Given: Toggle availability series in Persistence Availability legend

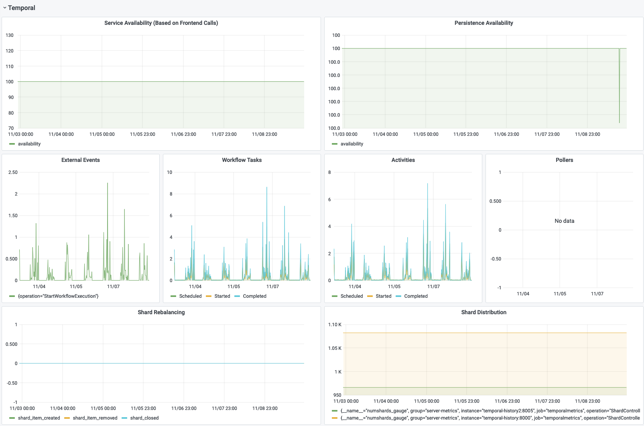Looking at the screenshot, I should [352, 144].
